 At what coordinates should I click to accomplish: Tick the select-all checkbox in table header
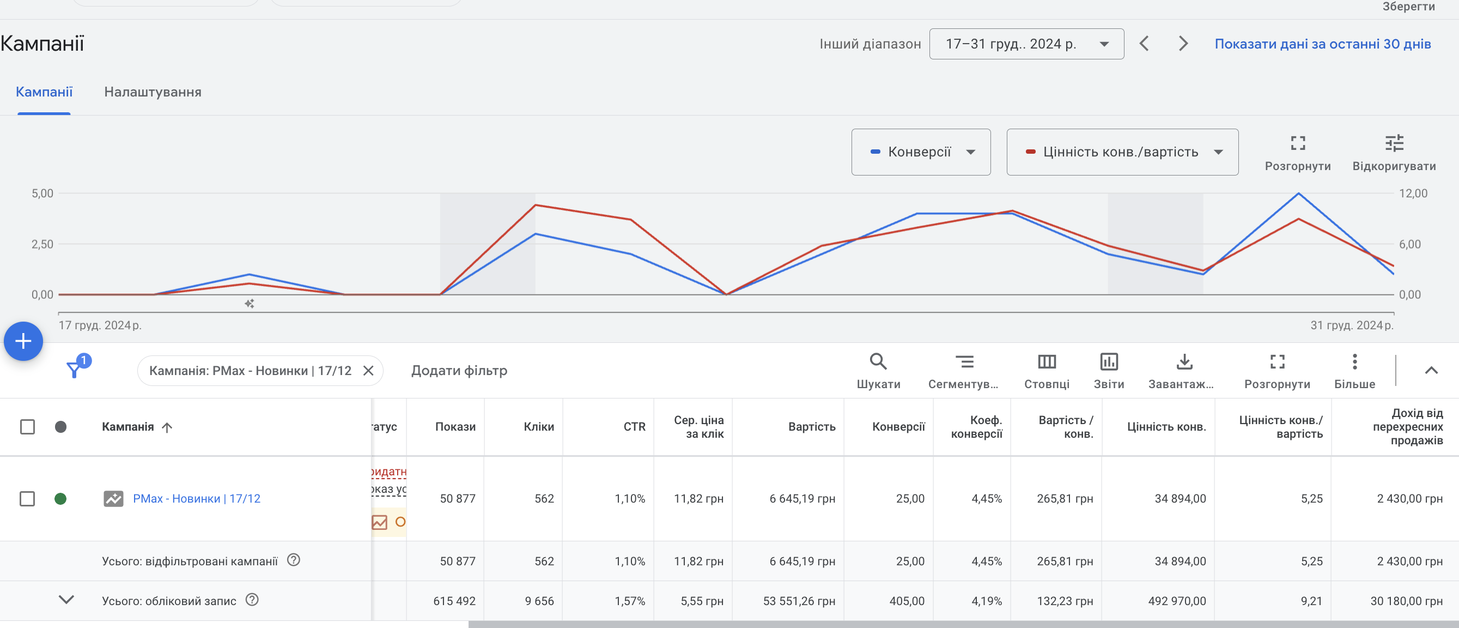pos(27,426)
